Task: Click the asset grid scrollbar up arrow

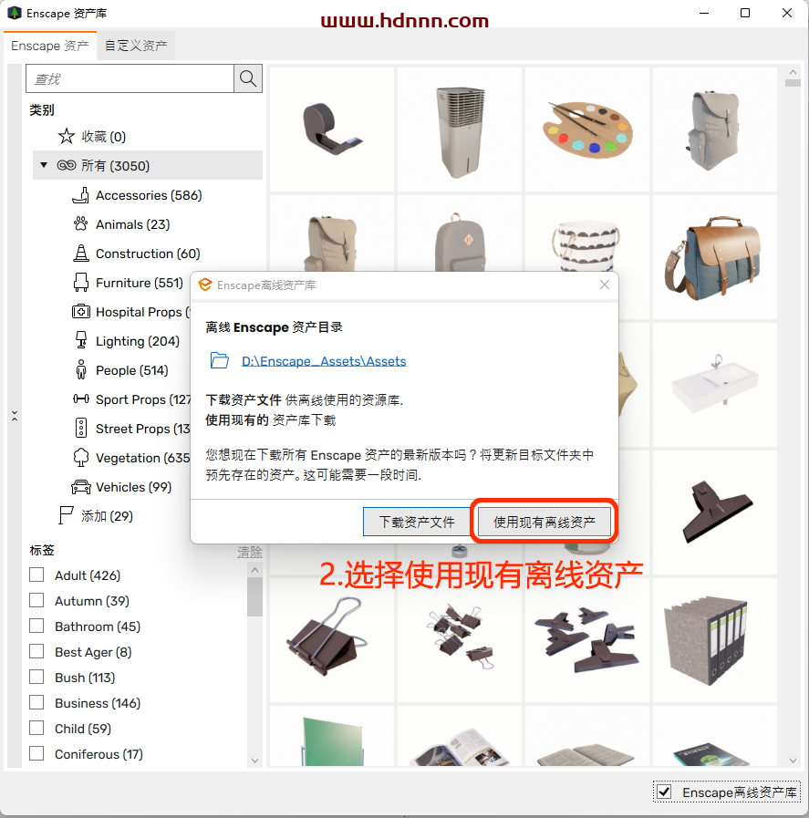Action: coord(793,73)
